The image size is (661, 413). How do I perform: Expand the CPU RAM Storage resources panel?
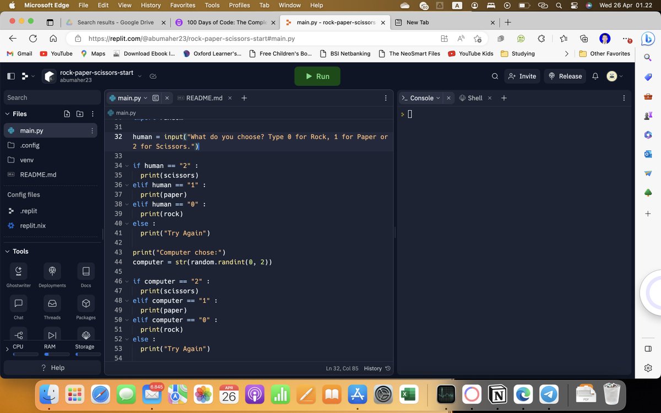point(7,349)
